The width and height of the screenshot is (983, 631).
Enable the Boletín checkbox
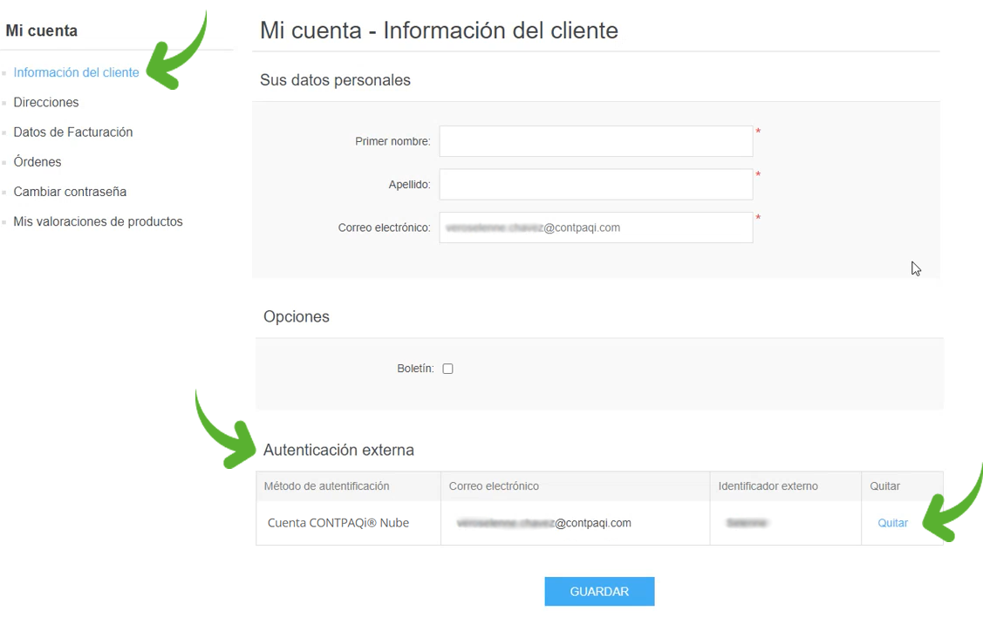pos(447,368)
